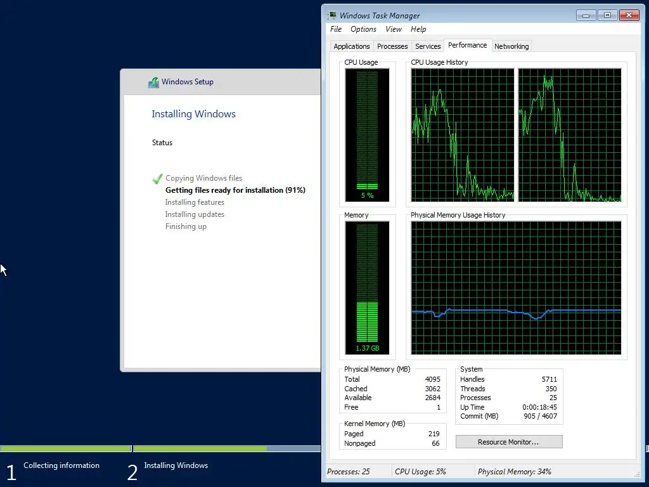This screenshot has width=649, height=487.
Task: Click the Cached memory value 3062
Action: 432,389
